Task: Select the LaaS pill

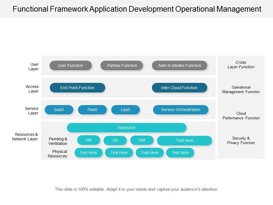Action: click(125, 110)
